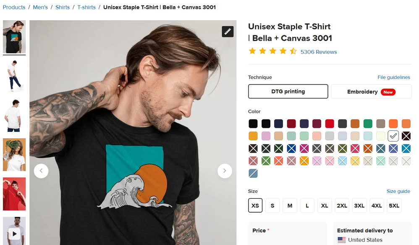Screen dimensions: 419x245
Task: Choose the Embroidery technique option
Action: coord(371,92)
